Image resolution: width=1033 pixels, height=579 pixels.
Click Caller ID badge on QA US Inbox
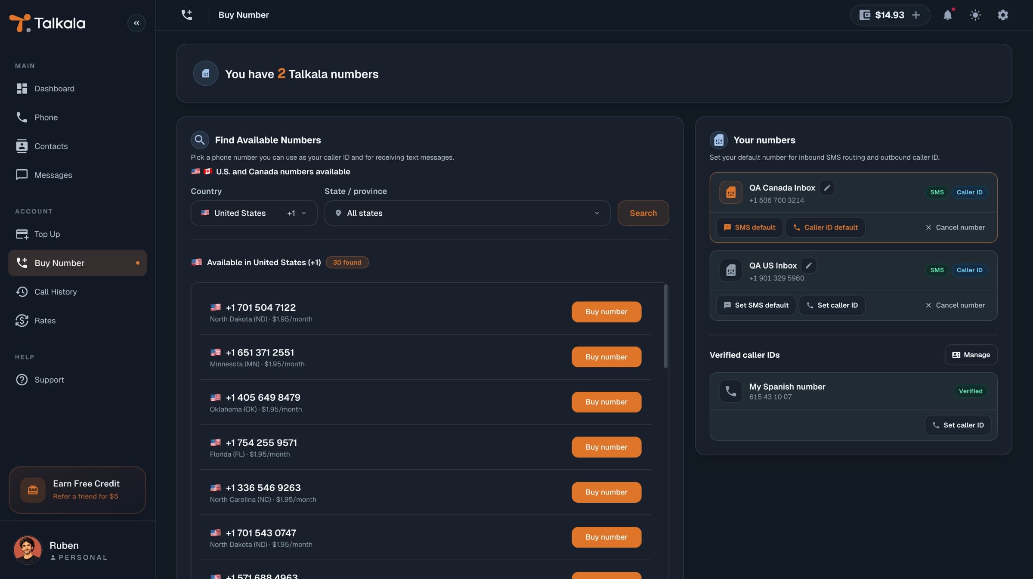coord(969,270)
